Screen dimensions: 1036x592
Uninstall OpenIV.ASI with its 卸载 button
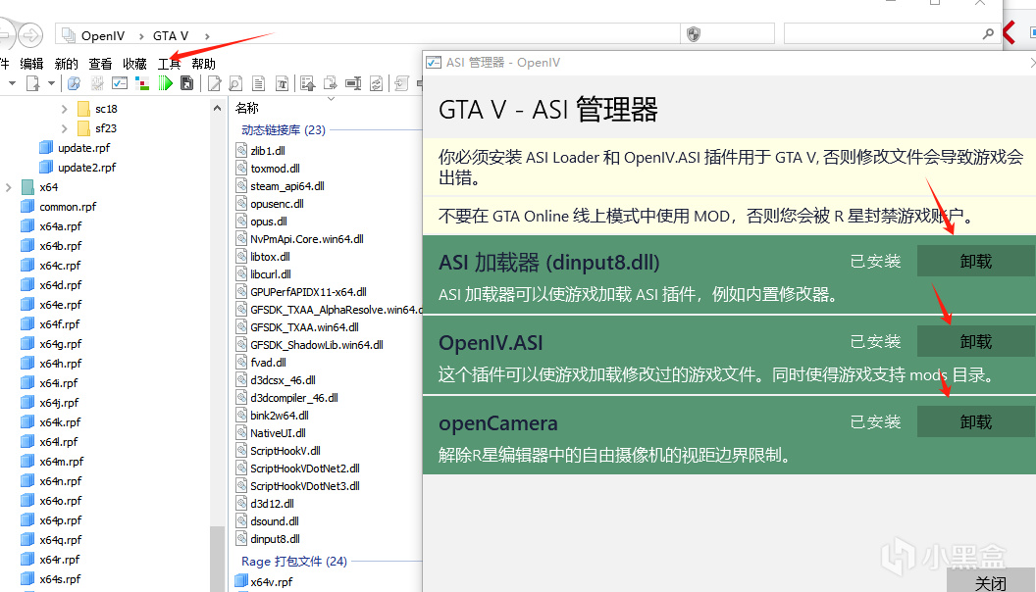point(976,342)
